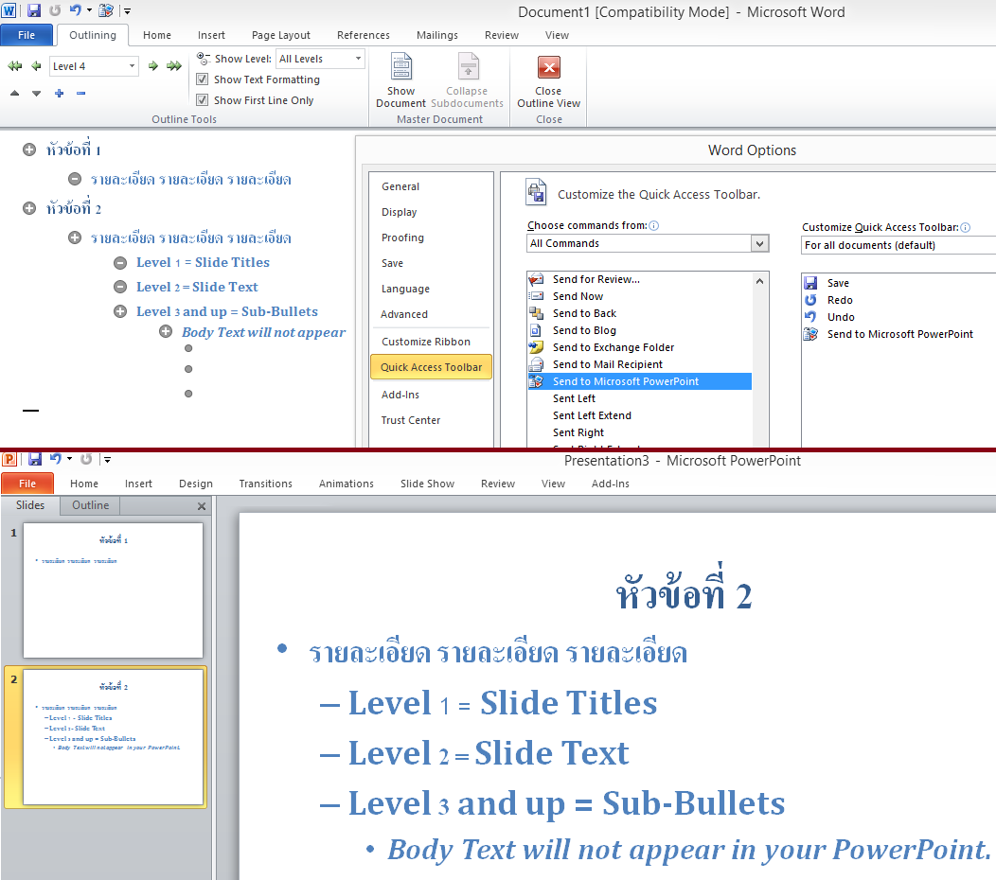Toggle Show Text Formatting checkbox

tap(202, 79)
